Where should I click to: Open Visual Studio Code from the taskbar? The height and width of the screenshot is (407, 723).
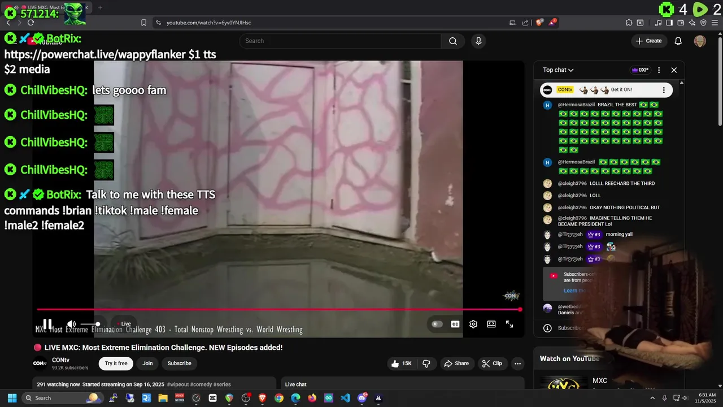pyautogui.click(x=345, y=398)
